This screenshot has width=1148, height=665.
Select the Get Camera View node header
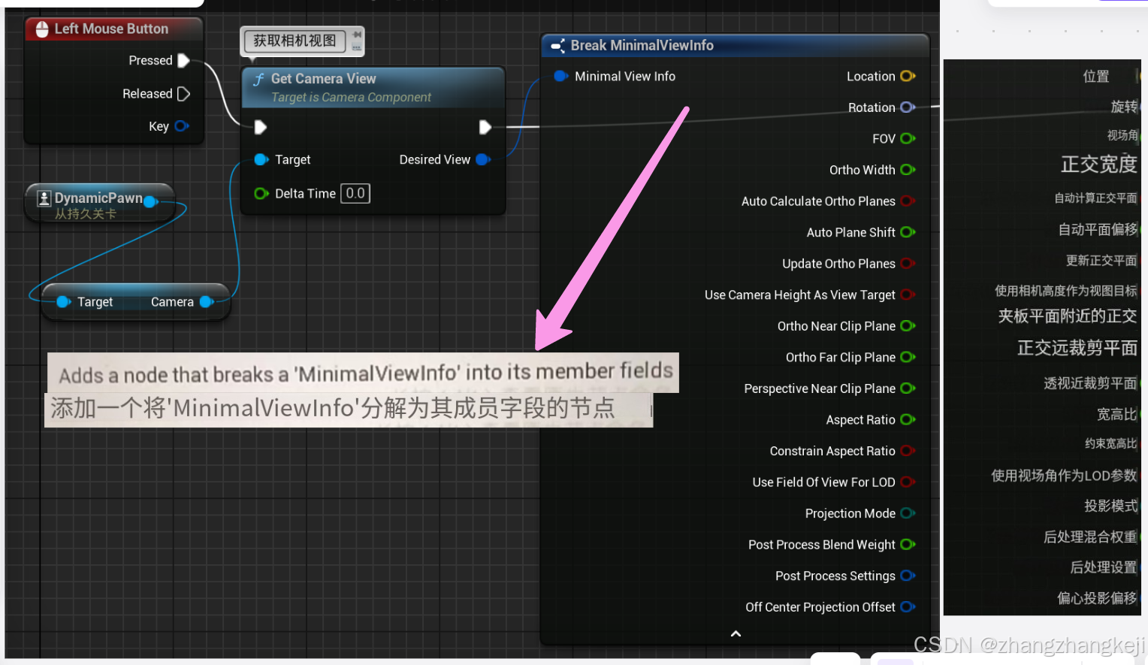point(373,87)
